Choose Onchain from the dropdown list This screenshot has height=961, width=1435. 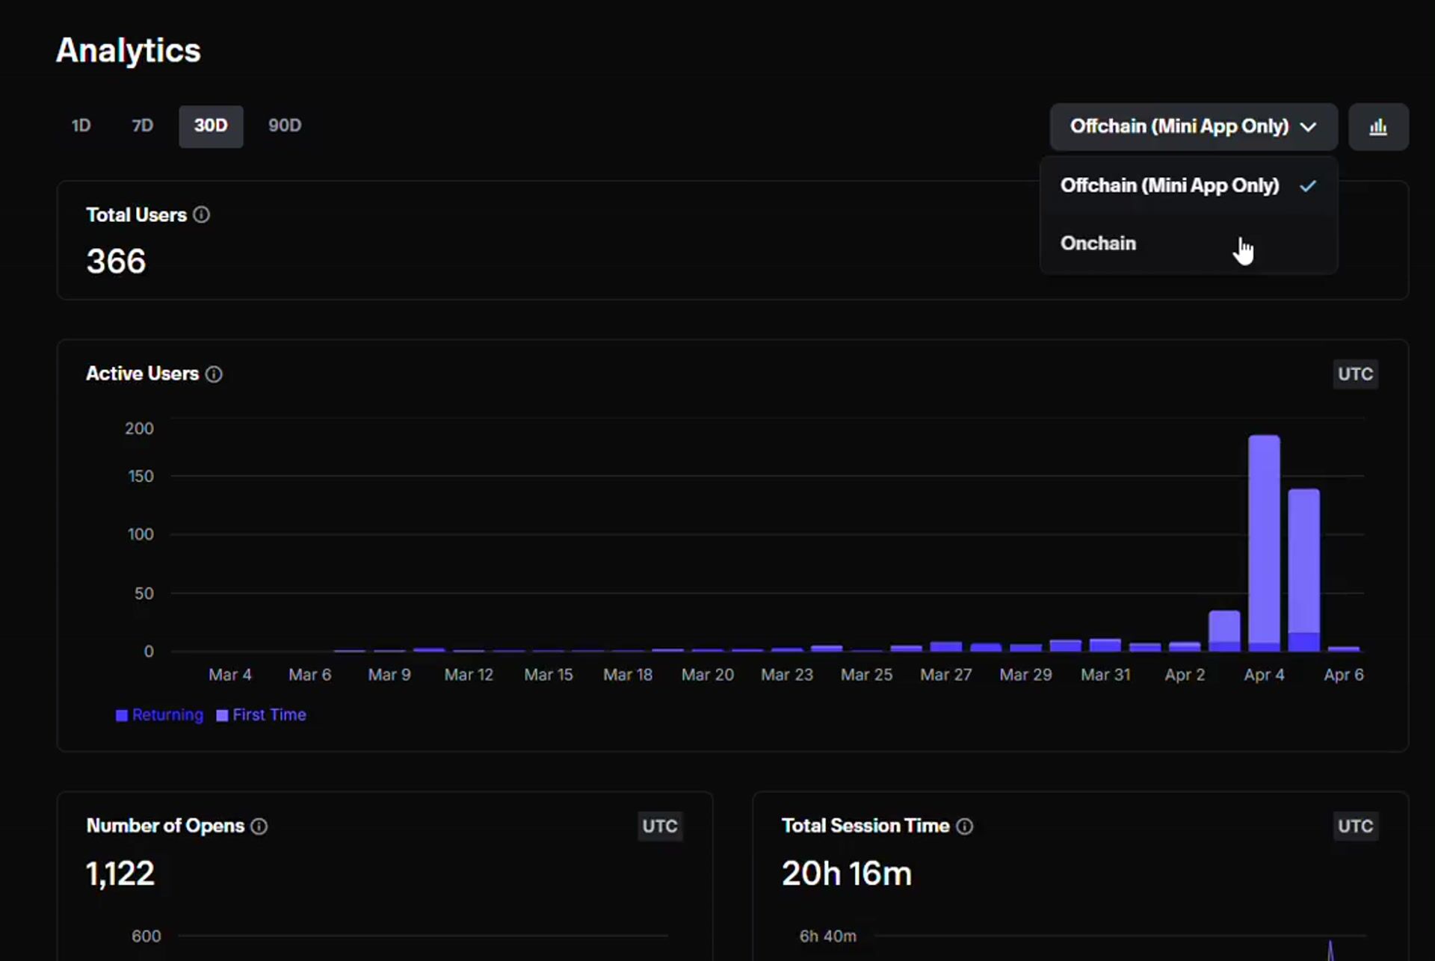point(1098,244)
